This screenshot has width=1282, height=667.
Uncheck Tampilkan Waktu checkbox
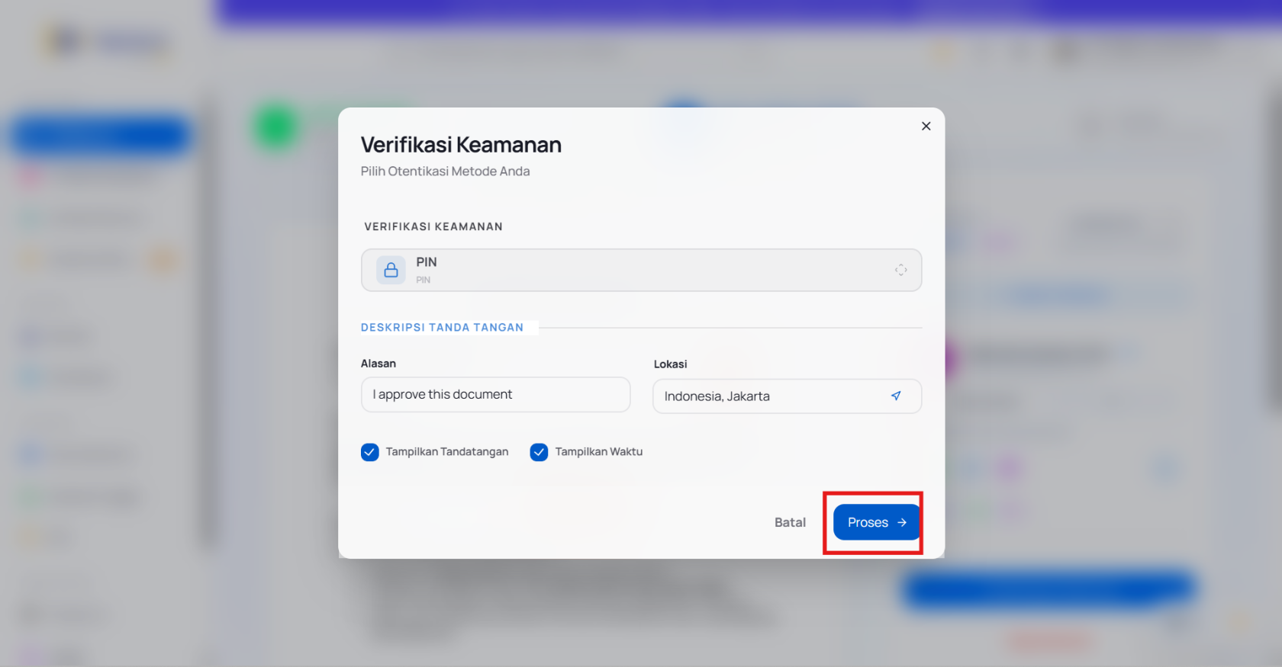click(x=539, y=452)
